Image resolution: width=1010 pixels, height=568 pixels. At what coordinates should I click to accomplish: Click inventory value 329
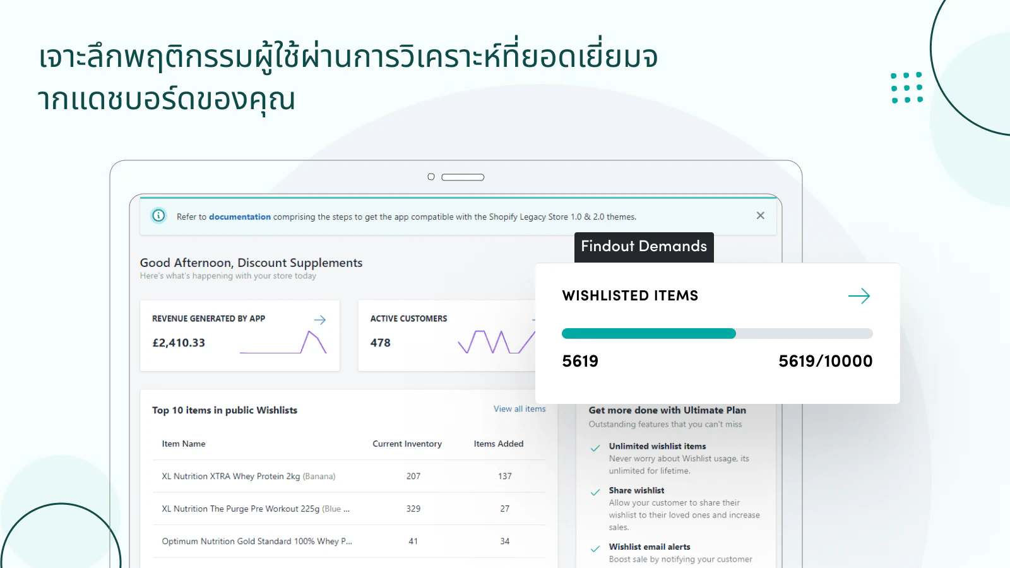(x=413, y=509)
